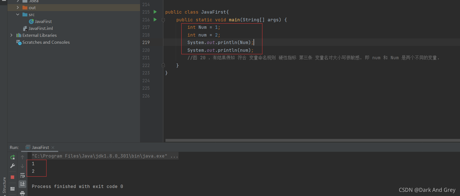
Task: Click the main method signature line
Action: pyautogui.click(x=232, y=20)
